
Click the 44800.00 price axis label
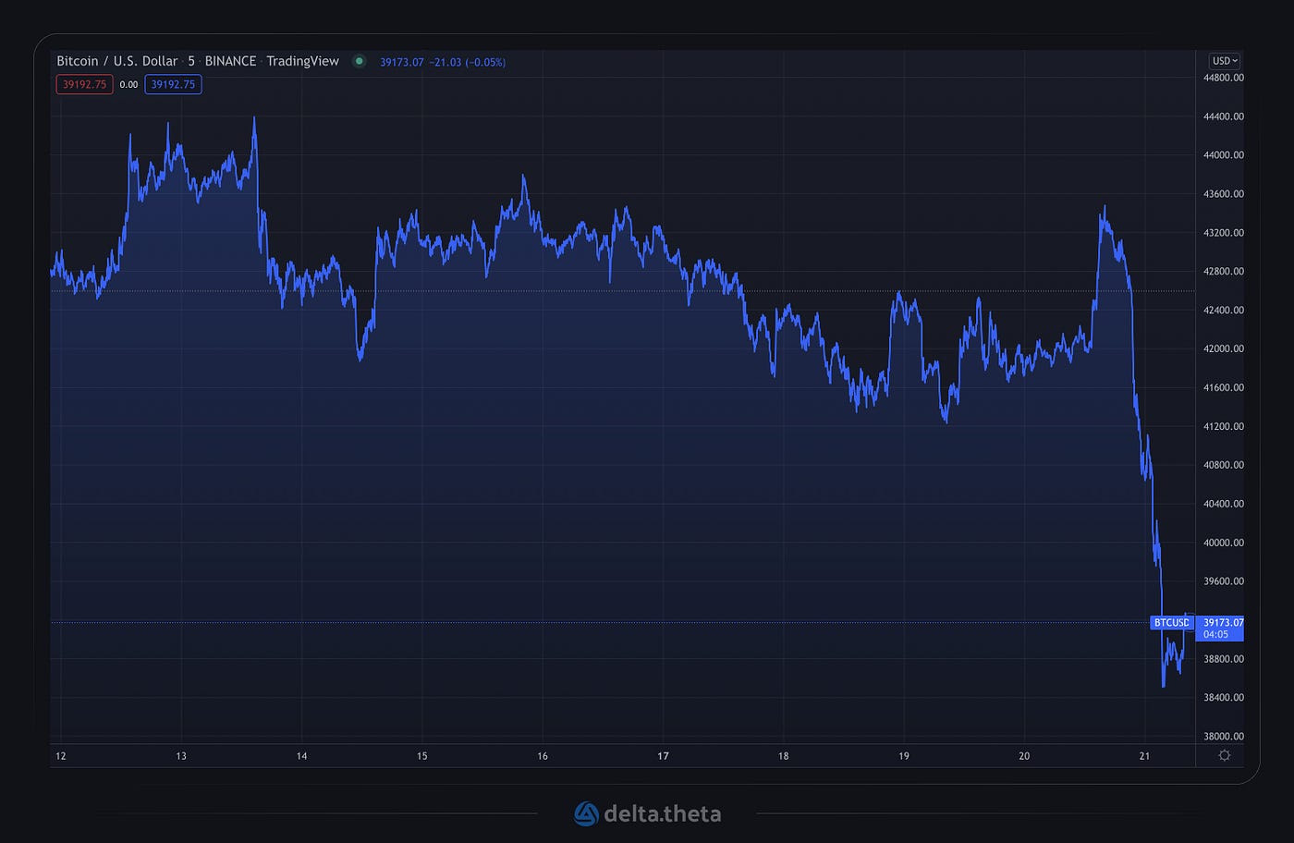coord(1223,78)
